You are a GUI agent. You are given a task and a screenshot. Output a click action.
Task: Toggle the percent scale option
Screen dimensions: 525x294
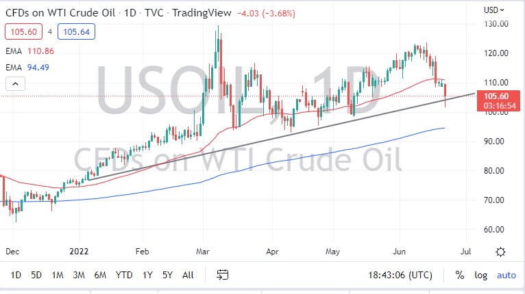pos(459,275)
